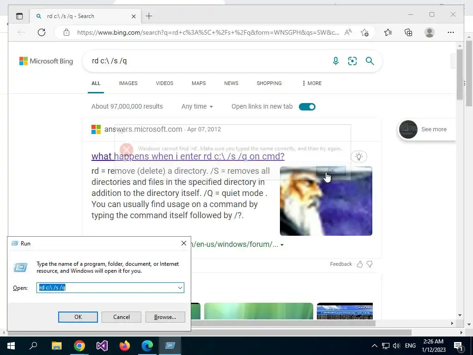Open Edge tab actions menu icon

pos(19,16)
